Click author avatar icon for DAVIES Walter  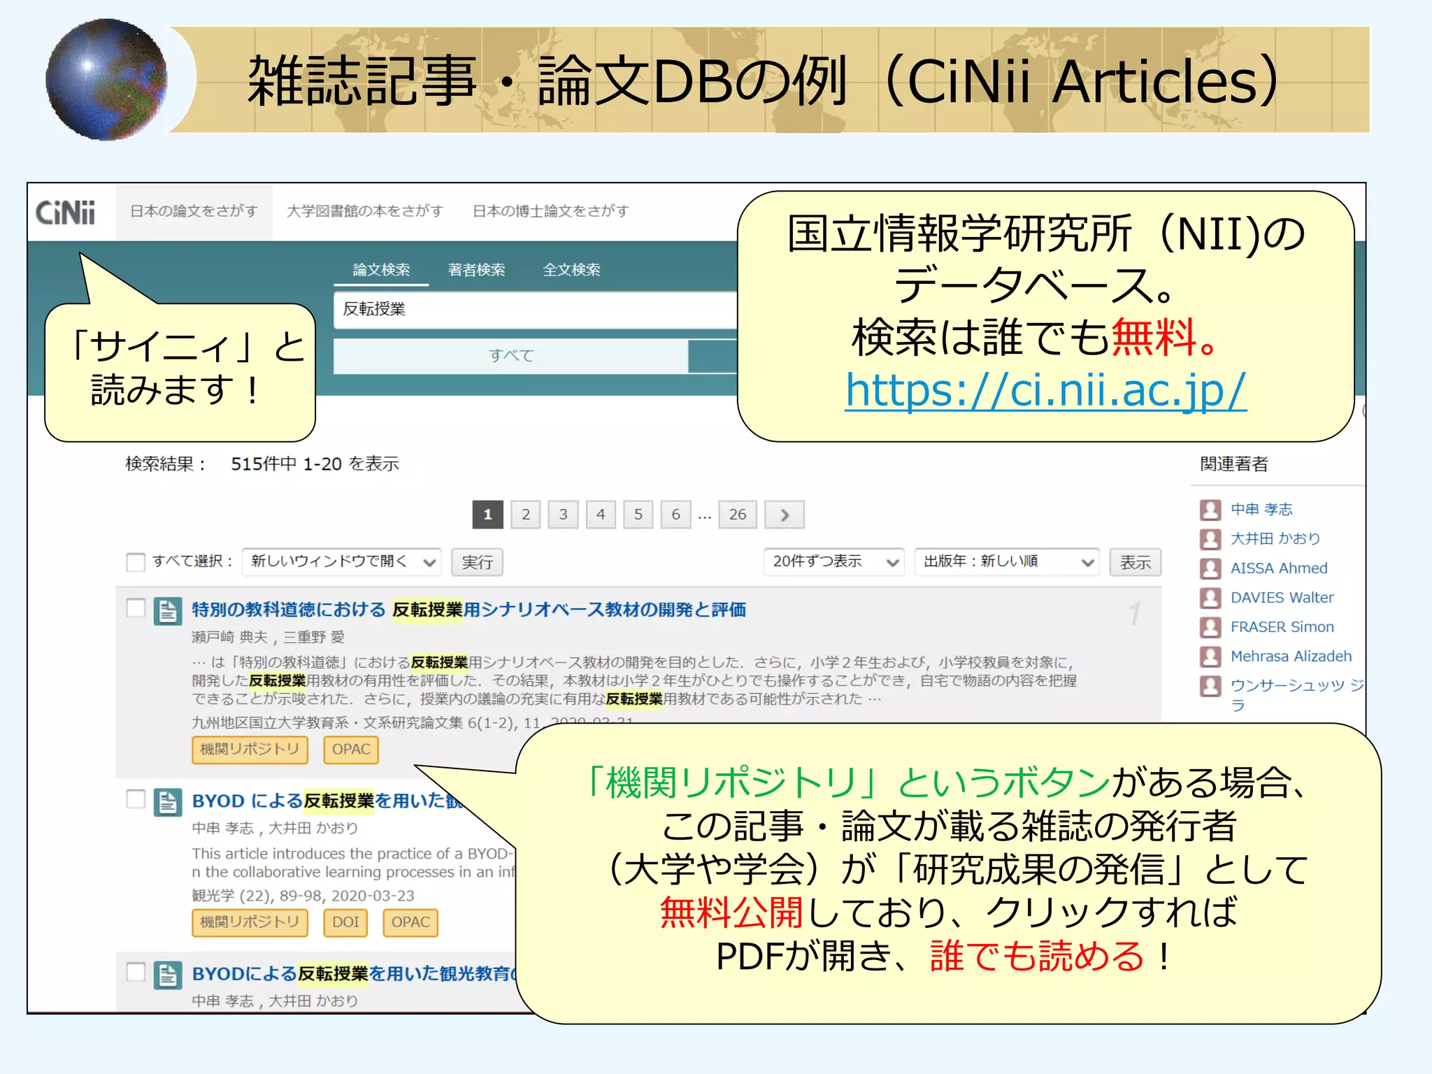[x=1210, y=598]
